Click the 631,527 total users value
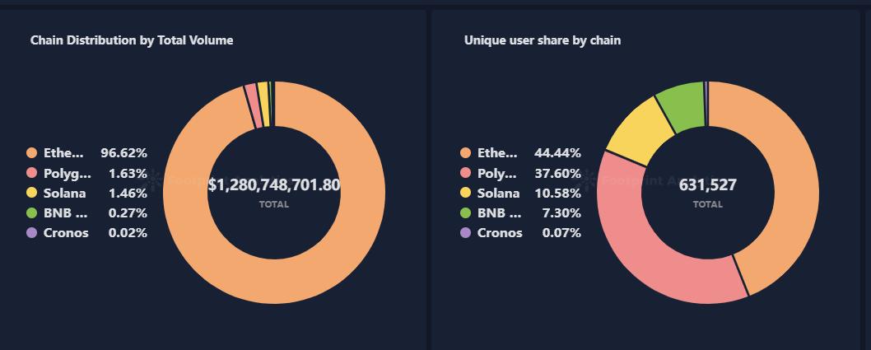Image resolution: width=871 pixels, height=350 pixels. coord(708,185)
